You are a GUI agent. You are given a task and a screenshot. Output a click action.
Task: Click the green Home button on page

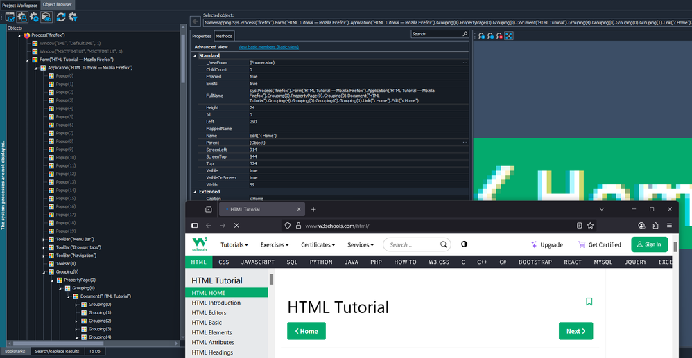coord(306,331)
